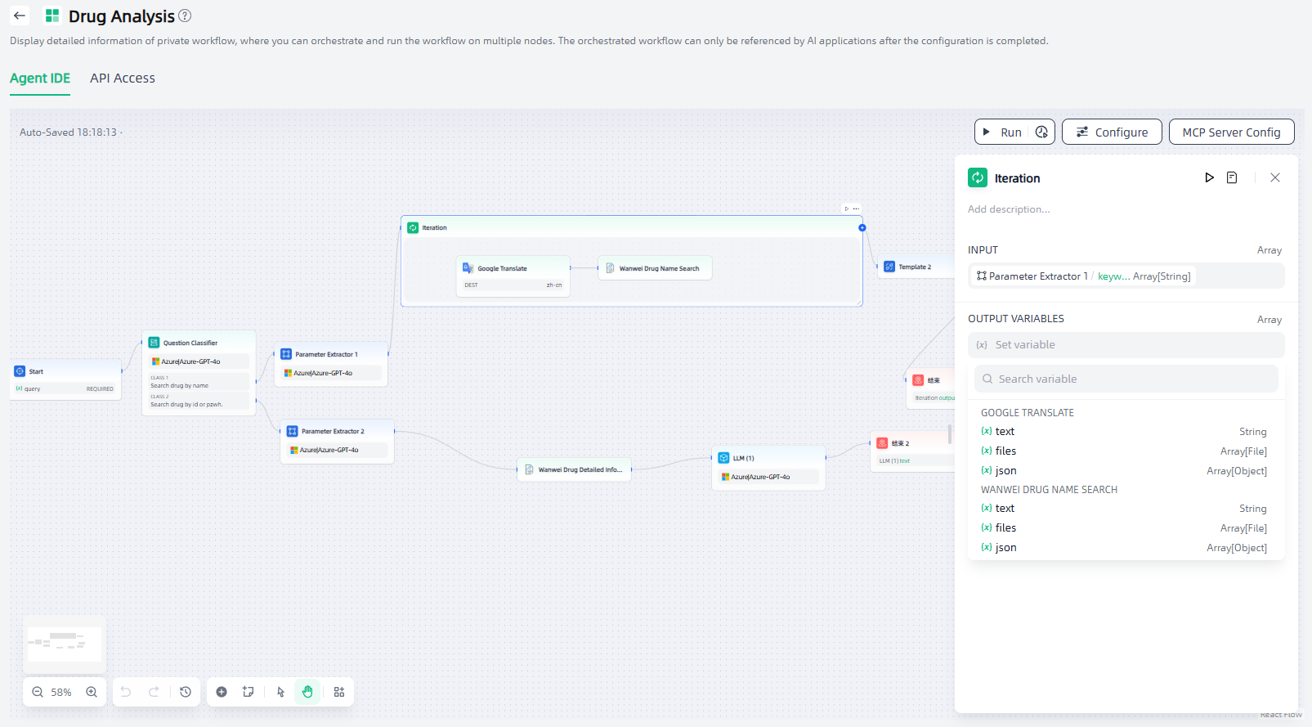Click the zoom out magnifier icon

coord(38,692)
